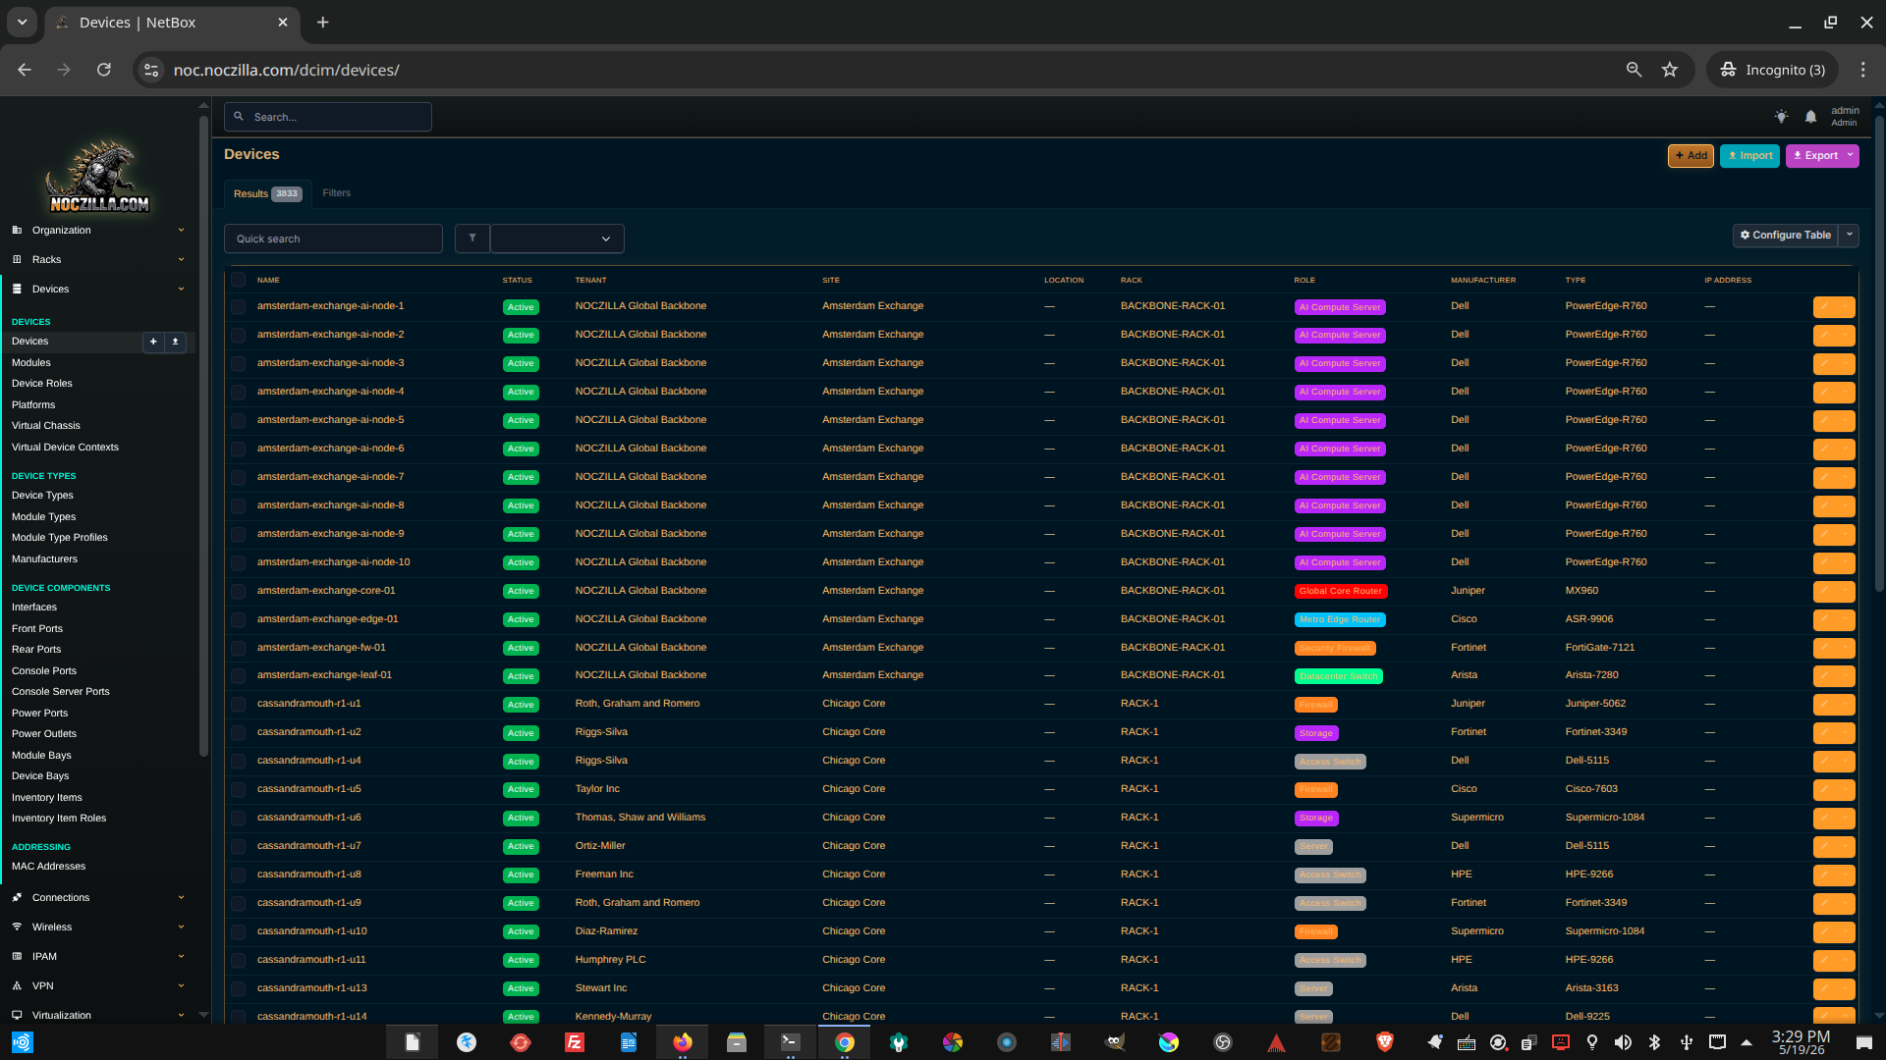
Task: Edit amsterdam-exchange-ai-node-1 with the pencil icon
Action: [1825, 307]
